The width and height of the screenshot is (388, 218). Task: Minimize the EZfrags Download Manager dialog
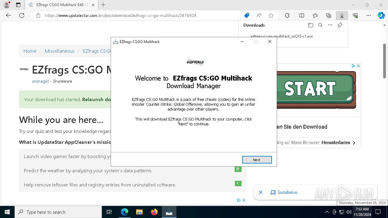(242, 42)
